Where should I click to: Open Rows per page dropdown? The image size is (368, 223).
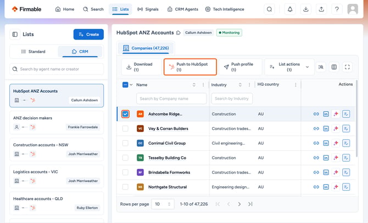point(163,204)
